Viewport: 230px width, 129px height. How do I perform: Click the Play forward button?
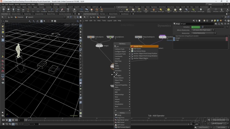pos(13,120)
